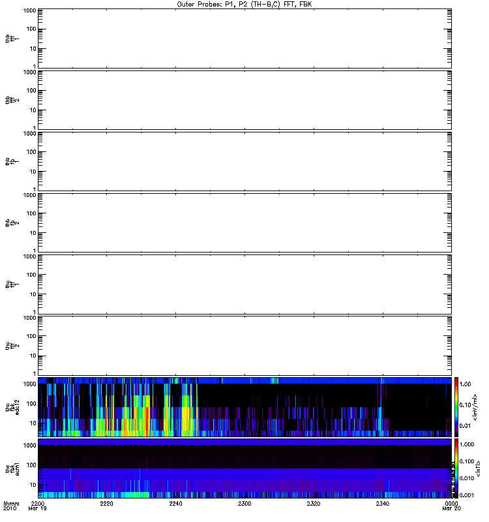
Task: Click the "thb fff 1" panel axis label
Action: 12,38
